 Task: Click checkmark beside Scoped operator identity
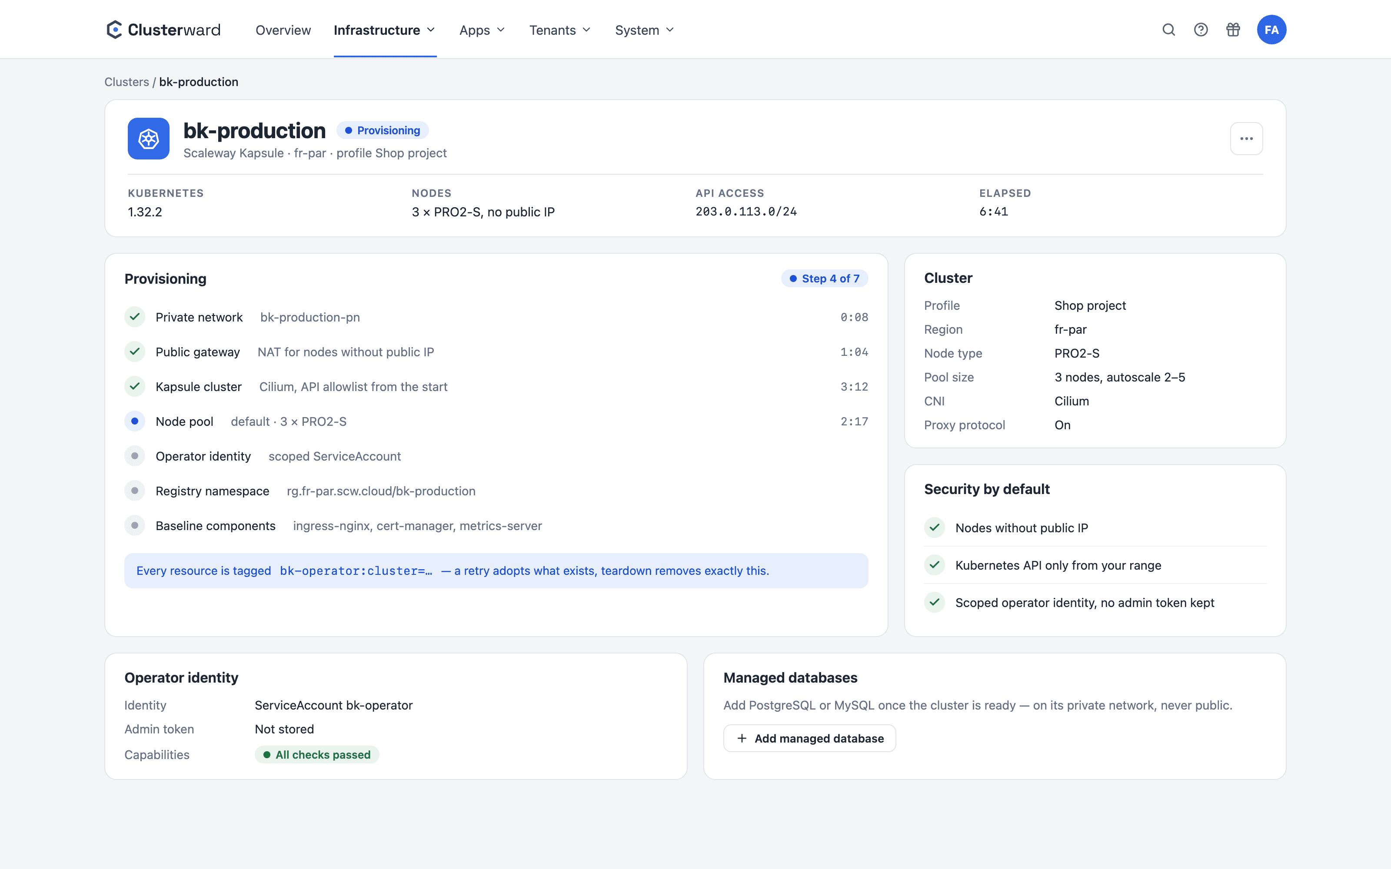(x=935, y=602)
